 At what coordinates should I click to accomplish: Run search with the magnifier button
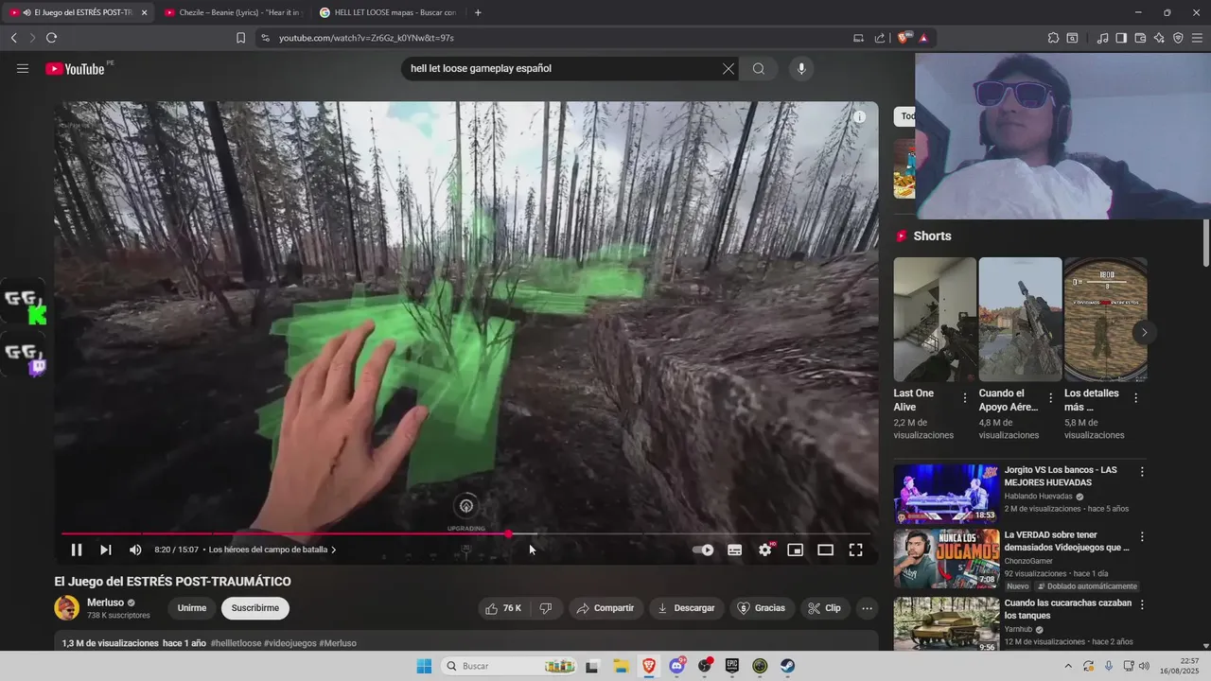pyautogui.click(x=759, y=68)
